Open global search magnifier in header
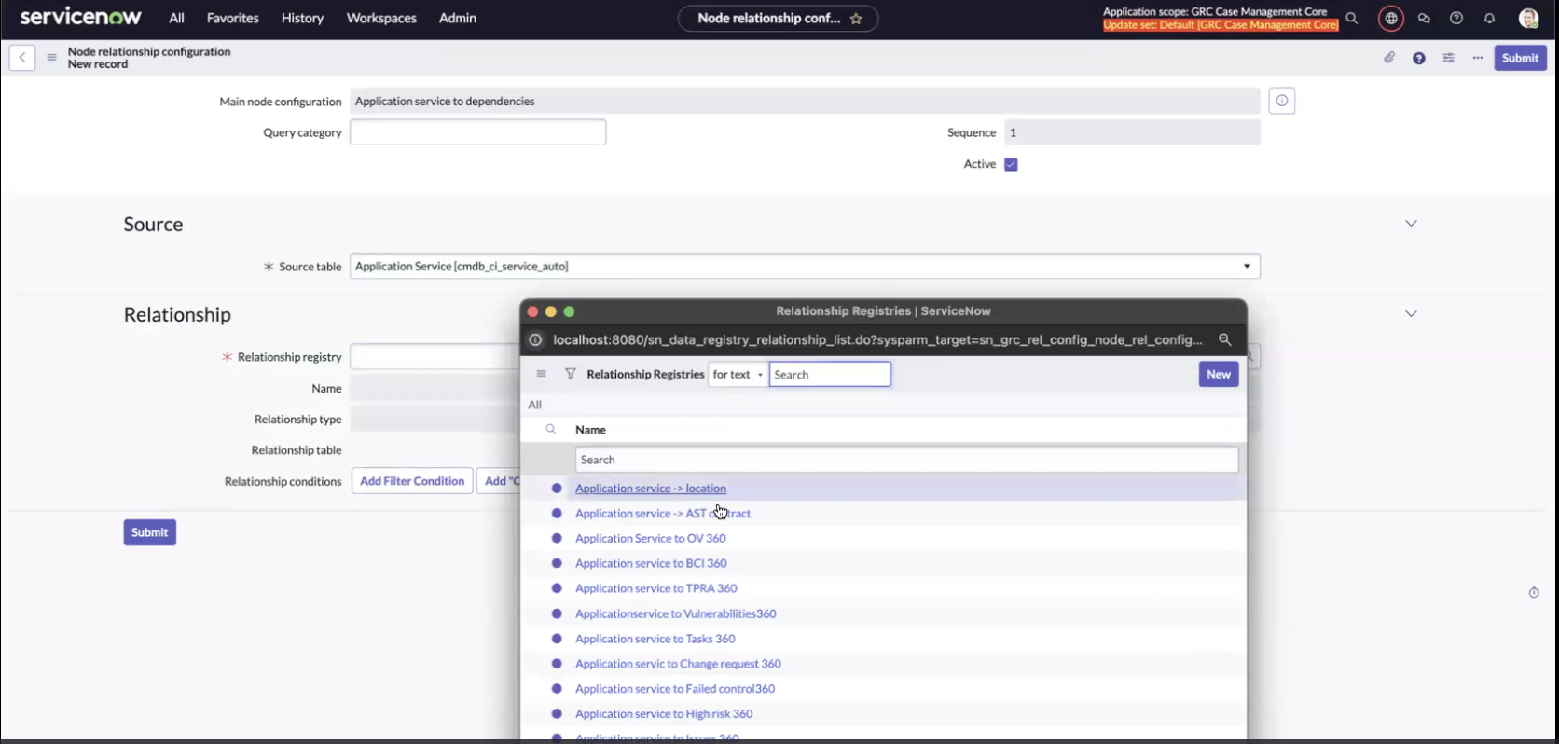 pyautogui.click(x=1352, y=19)
